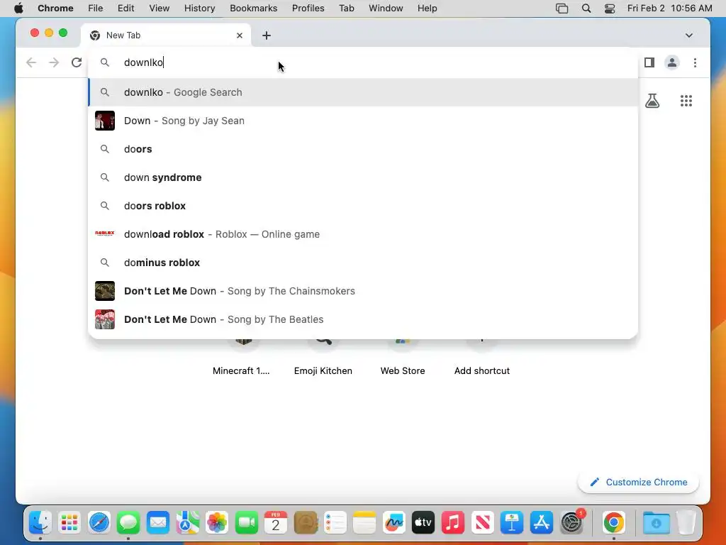Open Spotlight search in menu bar
Viewport: 726px width, 545px height.
click(586, 9)
